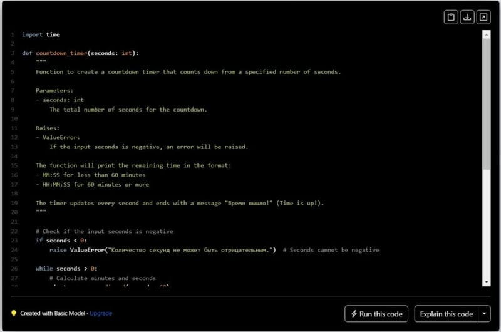Click the 'Parameters:' docstring line
501x332 pixels.
tap(54, 90)
